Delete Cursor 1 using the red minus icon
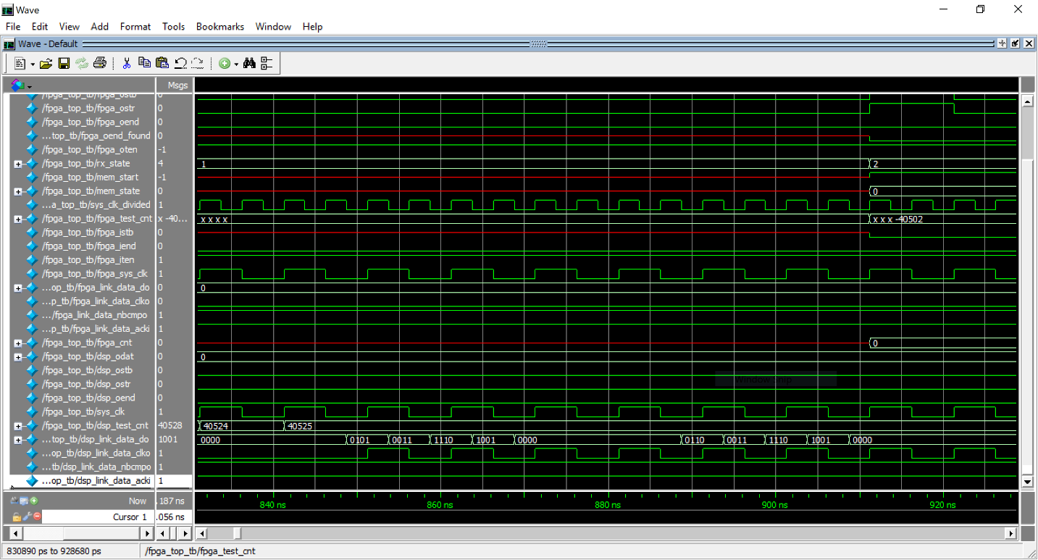Screen dimensions: 1038x560 [37, 517]
